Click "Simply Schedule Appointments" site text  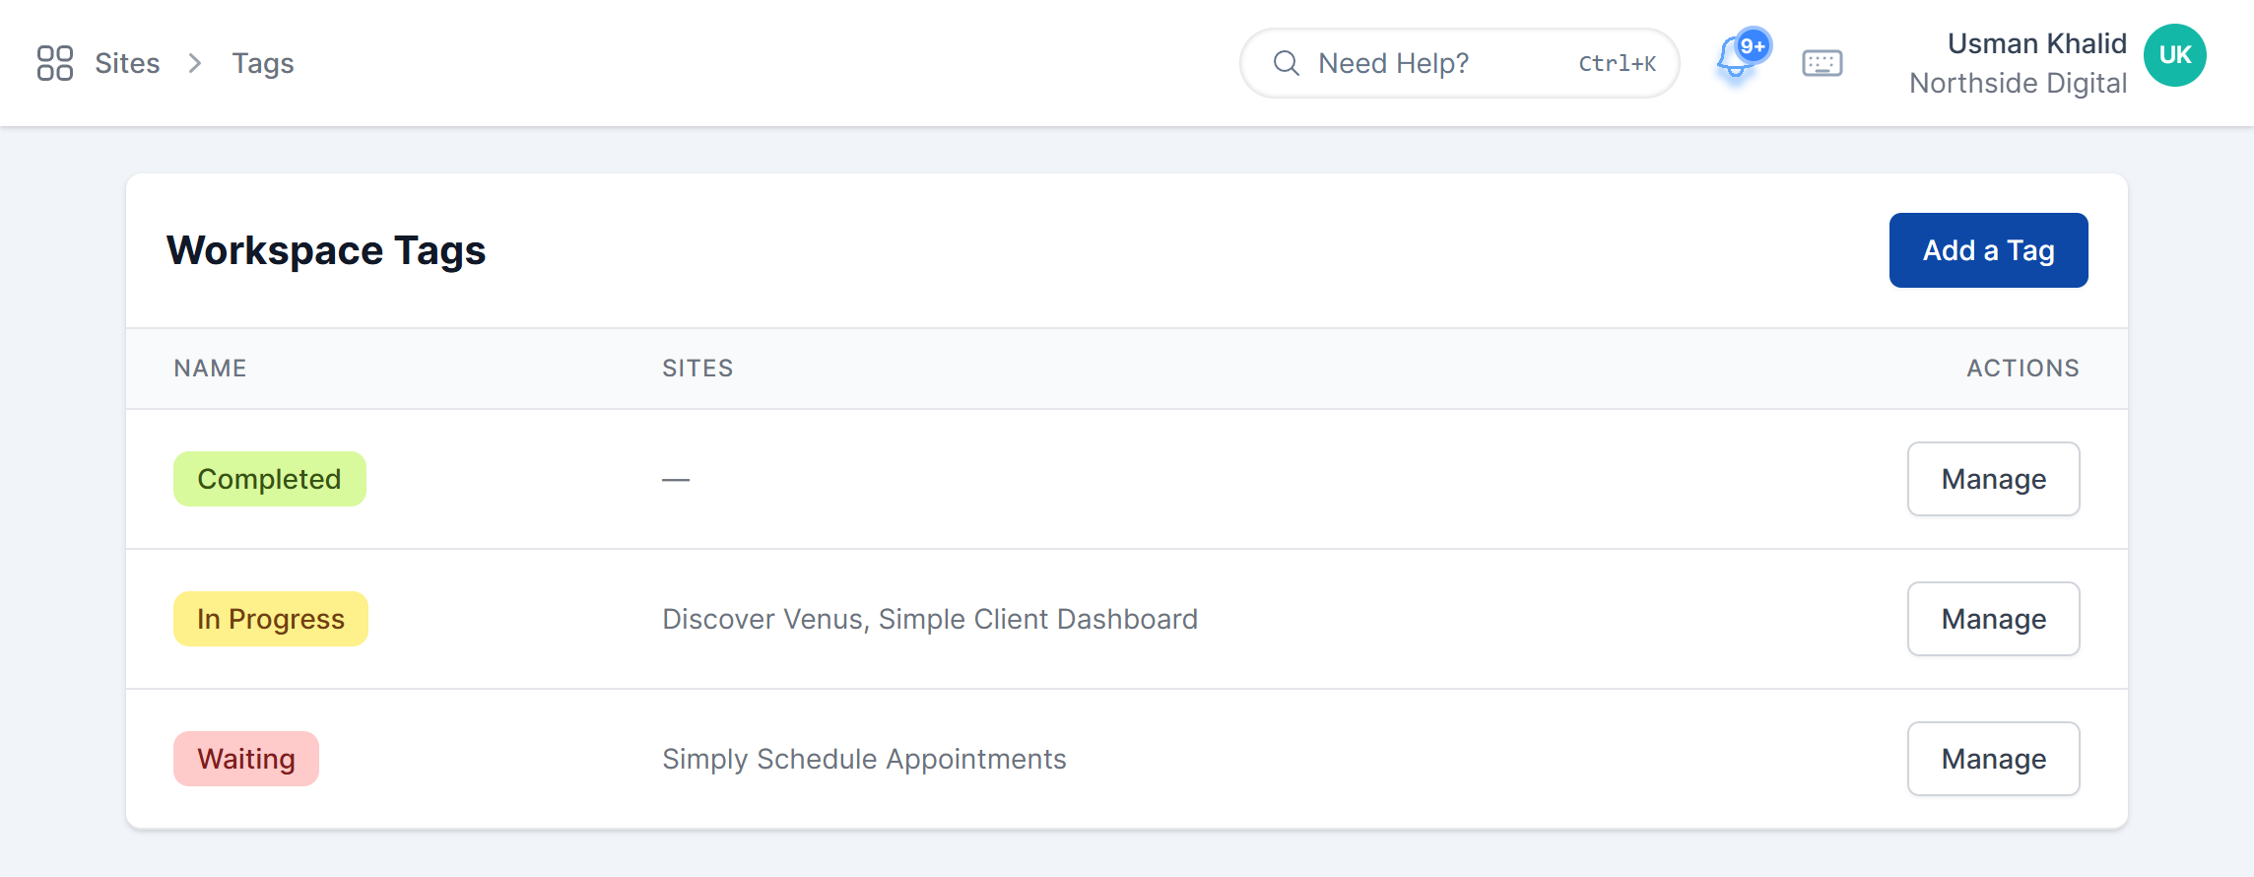click(x=864, y=759)
